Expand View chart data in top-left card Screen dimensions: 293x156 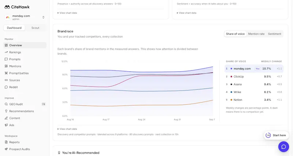click(67, 13)
